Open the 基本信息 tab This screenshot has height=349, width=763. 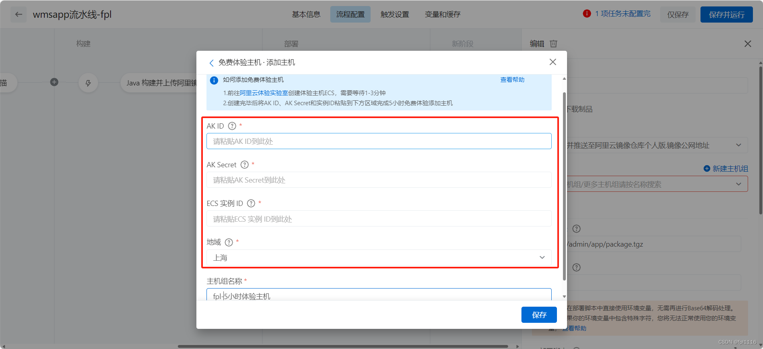(306, 15)
